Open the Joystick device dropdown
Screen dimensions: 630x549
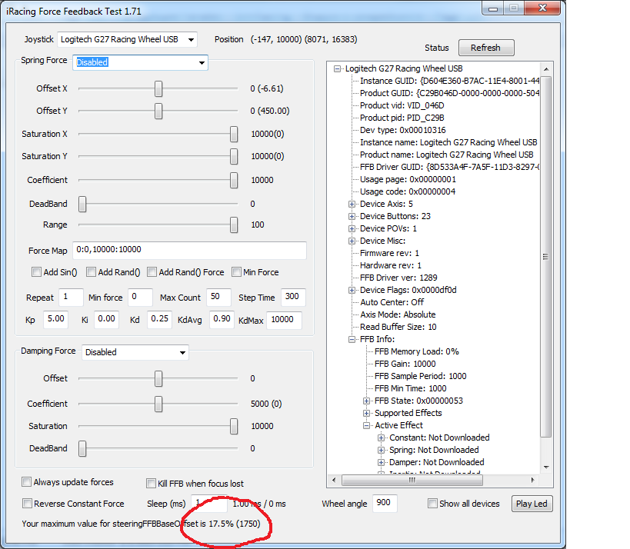pyautogui.click(x=191, y=39)
